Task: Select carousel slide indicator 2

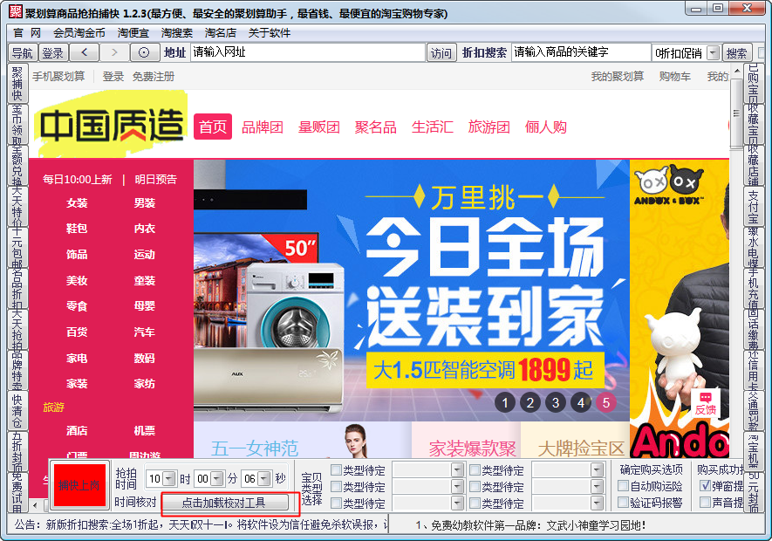Action: pyautogui.click(x=530, y=403)
